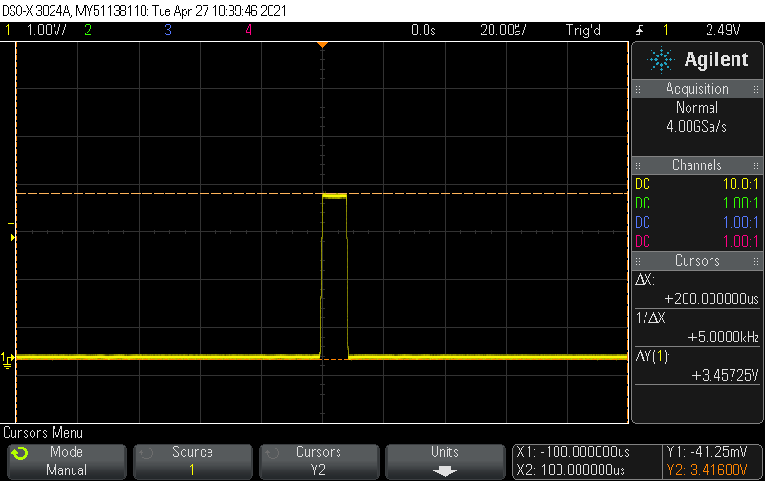The height and width of the screenshot is (481, 765).
Task: Open the Cursors panel header
Action: (x=697, y=261)
